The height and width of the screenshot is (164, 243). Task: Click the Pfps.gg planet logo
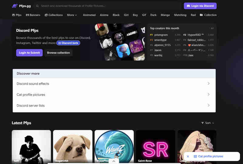coord(15,6)
